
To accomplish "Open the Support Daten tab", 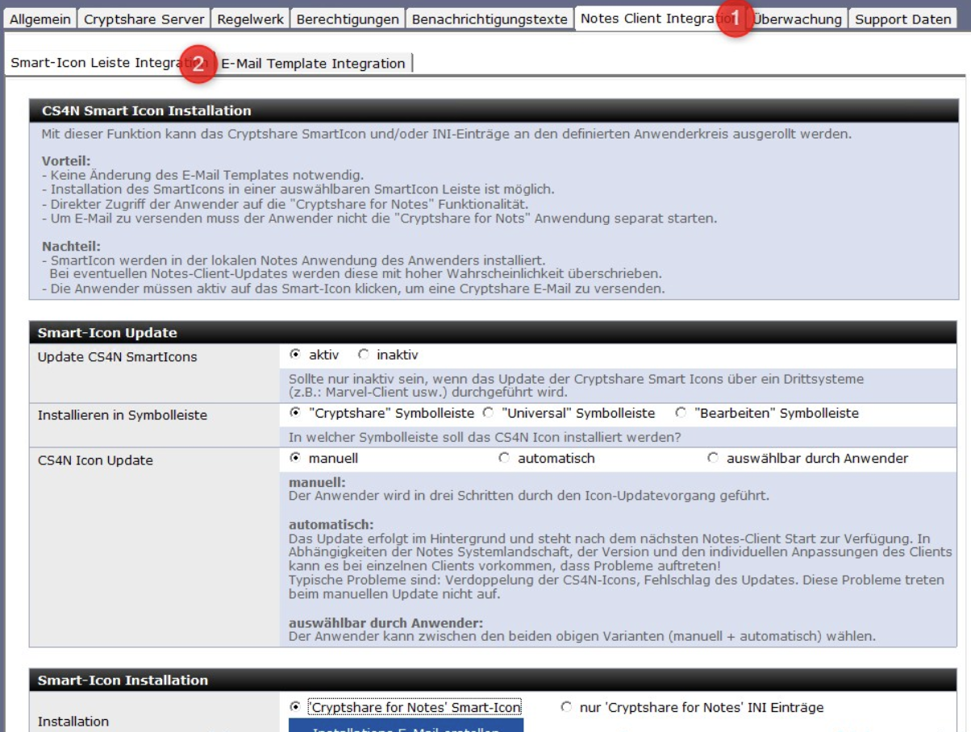I will point(903,19).
